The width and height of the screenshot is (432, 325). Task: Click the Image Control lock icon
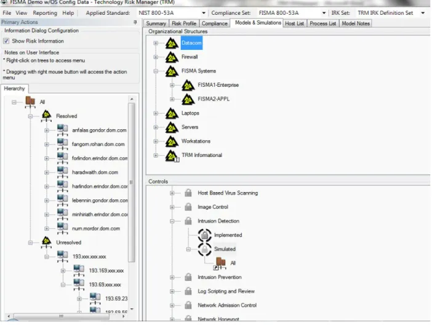[x=188, y=207]
